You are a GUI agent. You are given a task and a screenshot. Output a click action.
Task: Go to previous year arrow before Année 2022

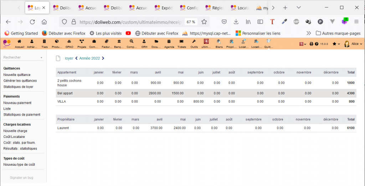(76, 58)
